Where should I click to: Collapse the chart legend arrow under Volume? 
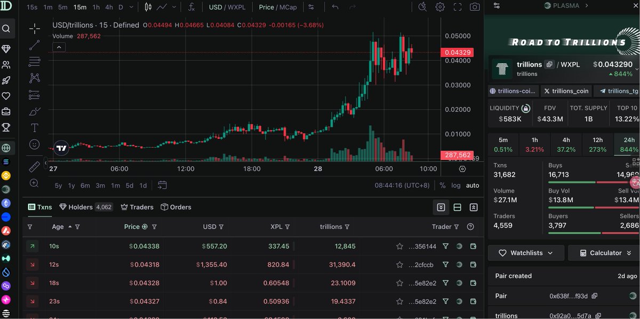(x=59, y=47)
